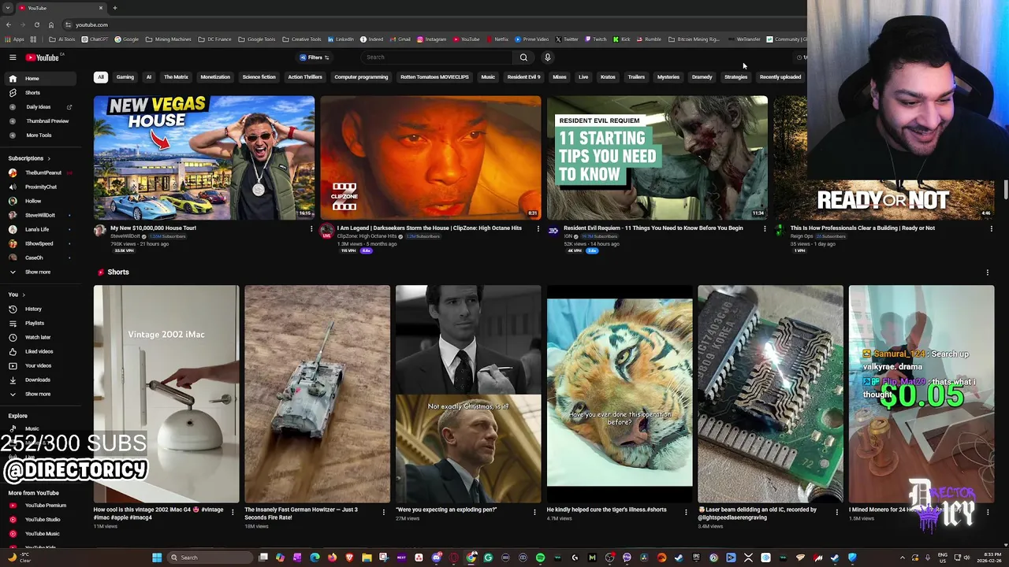
Task: Click the page vertical scrollbar
Action: [1006, 189]
